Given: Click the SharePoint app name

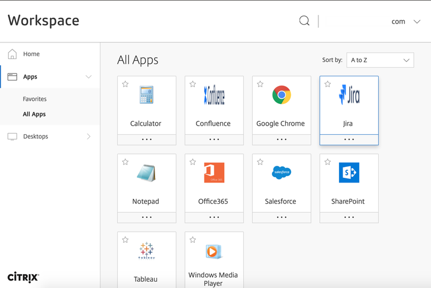Looking at the screenshot, I should (348, 201).
